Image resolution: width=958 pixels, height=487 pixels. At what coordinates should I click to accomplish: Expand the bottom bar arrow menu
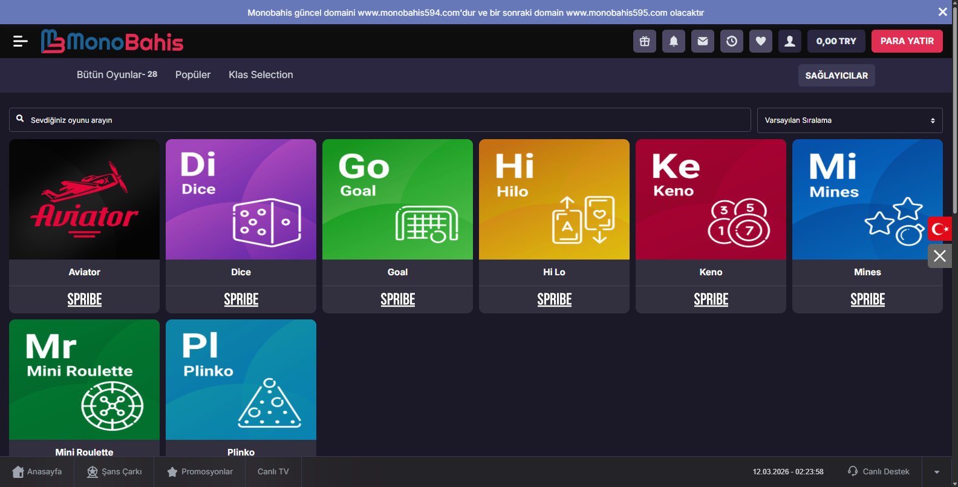click(x=937, y=472)
